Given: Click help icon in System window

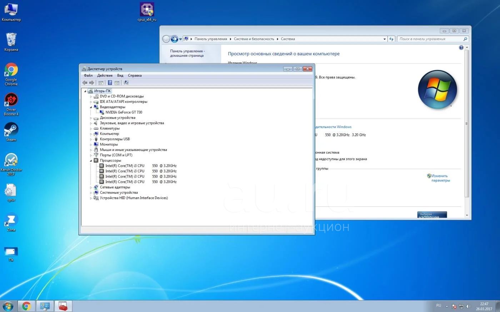Looking at the screenshot, I should click(461, 47).
